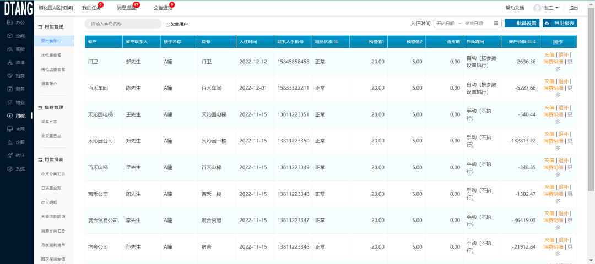
Task: Click 退补 in the 百禾车间 row
Action: [564, 81]
